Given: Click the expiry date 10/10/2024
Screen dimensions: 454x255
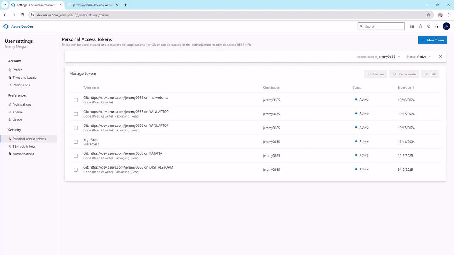Looking at the screenshot, I should pyautogui.click(x=406, y=100).
